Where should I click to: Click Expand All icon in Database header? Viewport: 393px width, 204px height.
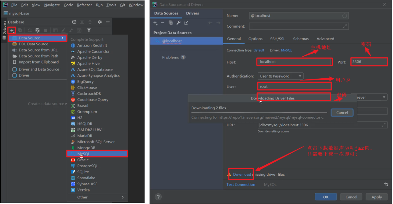tap(82, 22)
